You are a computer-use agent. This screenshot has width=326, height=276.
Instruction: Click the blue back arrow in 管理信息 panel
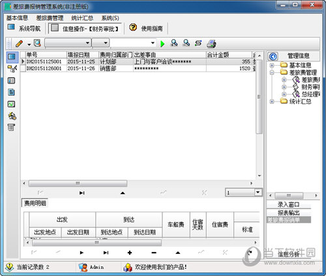click(x=273, y=57)
